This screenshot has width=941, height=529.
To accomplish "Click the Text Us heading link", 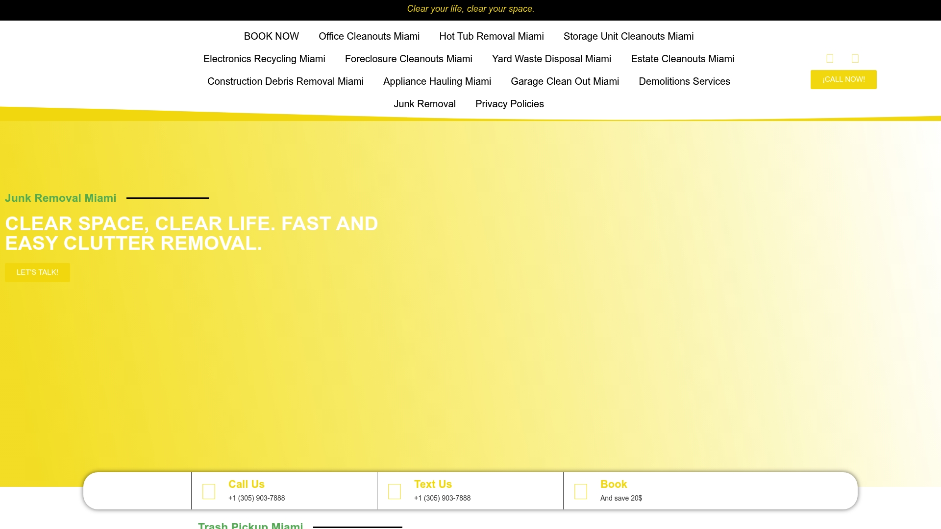I will [433, 484].
